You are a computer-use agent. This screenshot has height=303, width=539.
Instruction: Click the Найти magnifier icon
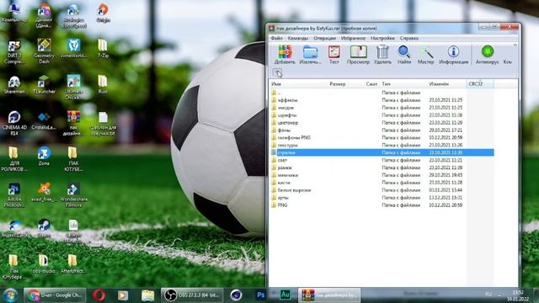pos(404,55)
